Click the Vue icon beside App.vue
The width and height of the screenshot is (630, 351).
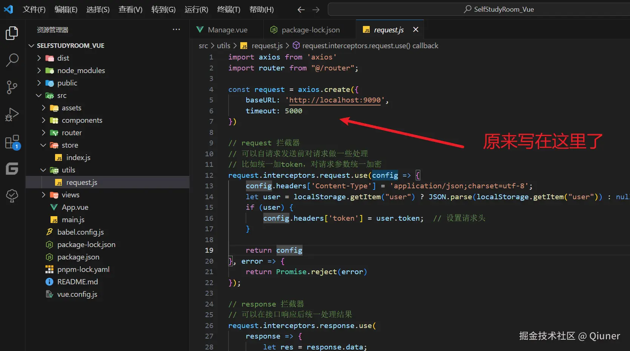(x=54, y=207)
